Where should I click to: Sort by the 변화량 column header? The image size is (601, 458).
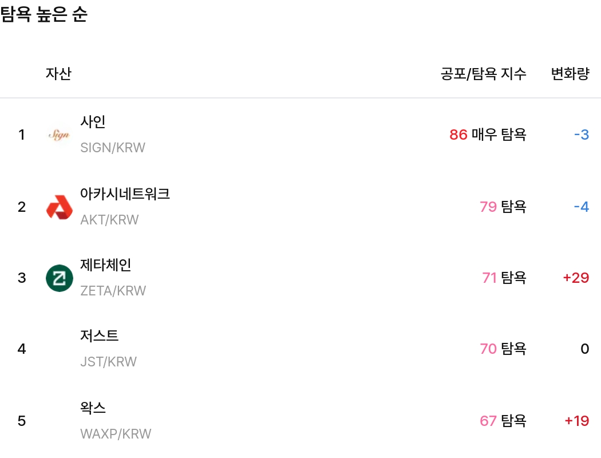coord(570,74)
